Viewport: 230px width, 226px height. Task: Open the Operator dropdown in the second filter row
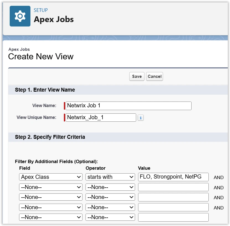click(x=110, y=187)
